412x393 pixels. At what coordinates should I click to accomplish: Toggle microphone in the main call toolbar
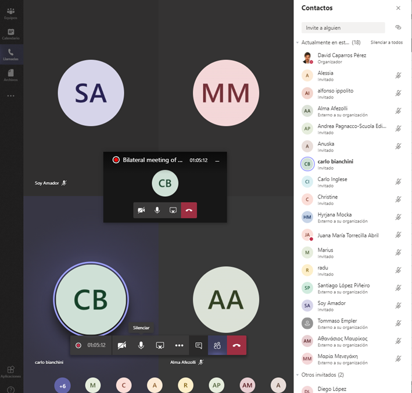[141, 345]
